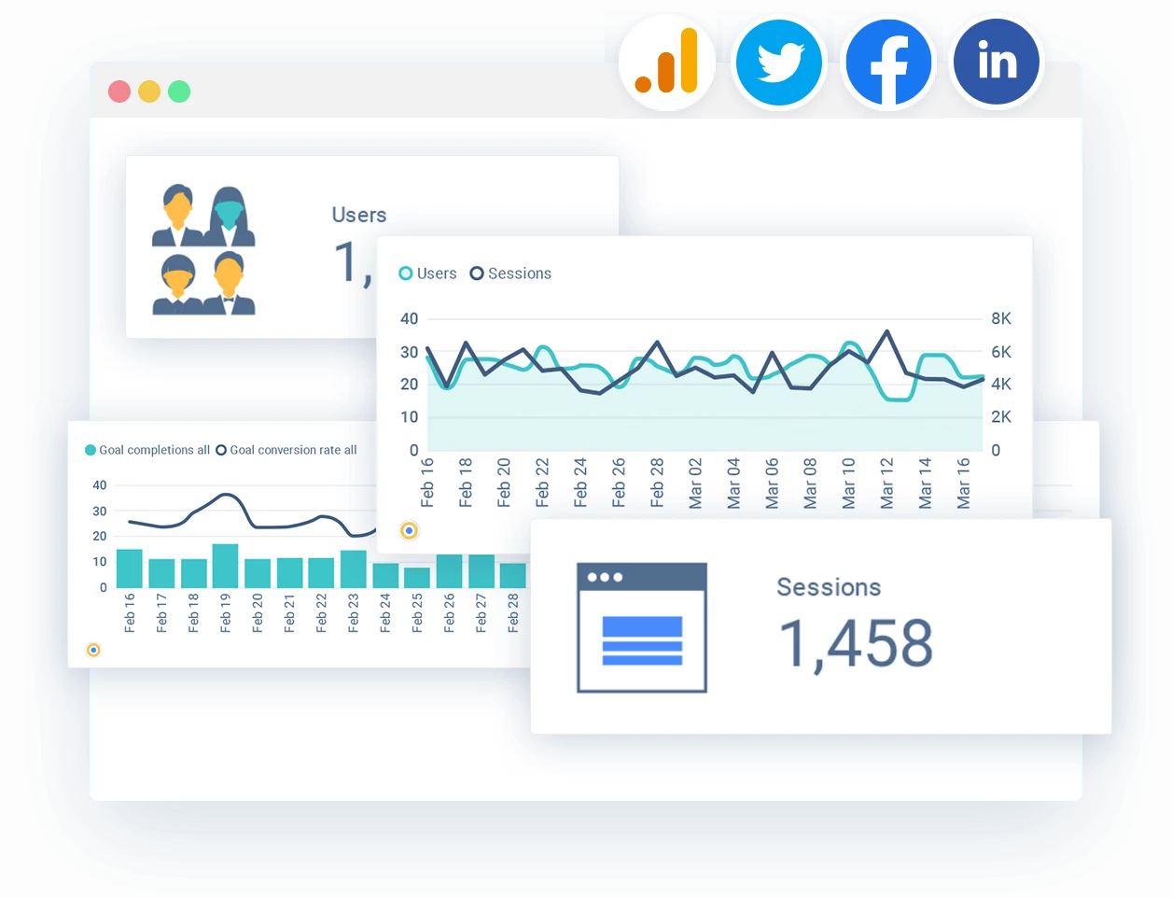
Task: Click the Sessions card title
Action: [x=829, y=587]
